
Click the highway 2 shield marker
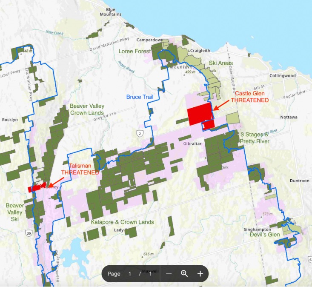(x=140, y=133)
